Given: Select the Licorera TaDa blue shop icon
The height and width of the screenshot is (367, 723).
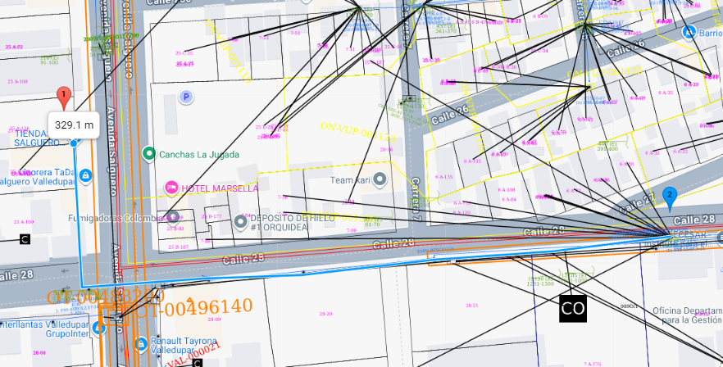Looking at the screenshot, I should pyautogui.click(x=86, y=176).
